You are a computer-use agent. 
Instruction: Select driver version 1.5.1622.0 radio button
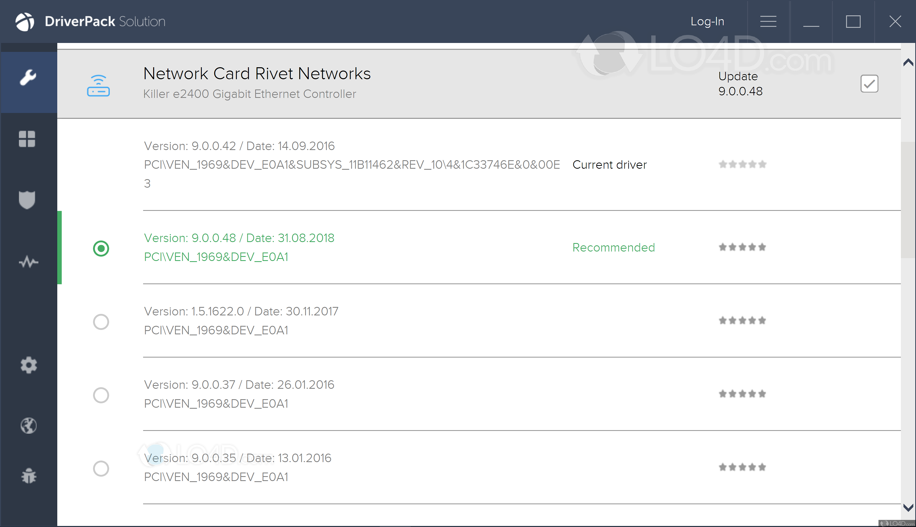[101, 322]
